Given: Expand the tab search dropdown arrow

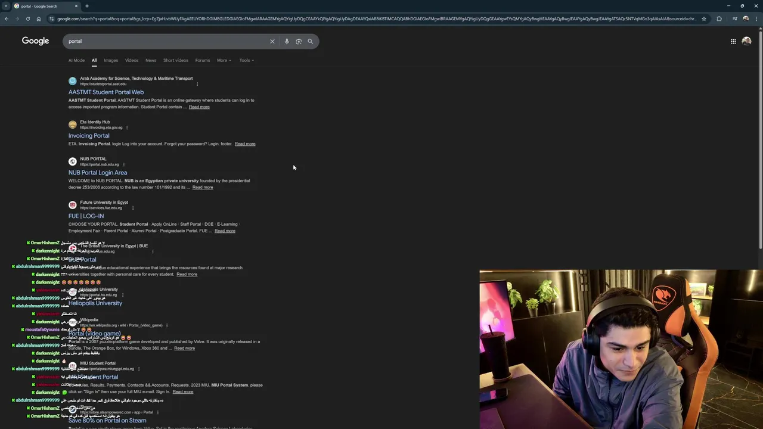Looking at the screenshot, I should [5, 6].
